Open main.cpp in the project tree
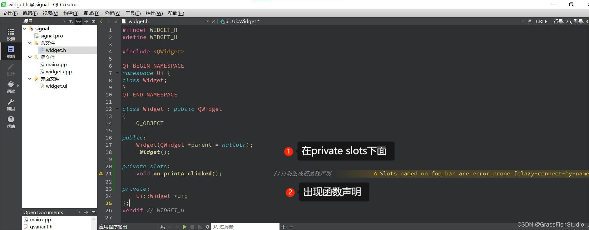Image resolution: width=589 pixels, height=230 pixels. tap(56, 64)
